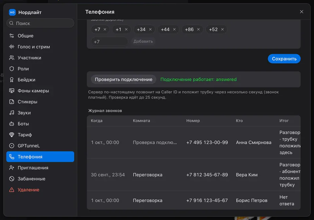Viewport: 314px width, 220px height.
Task: Open the Тариф section
Action: point(40,135)
